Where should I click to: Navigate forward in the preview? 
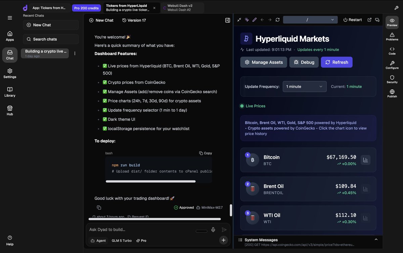pos(270,20)
